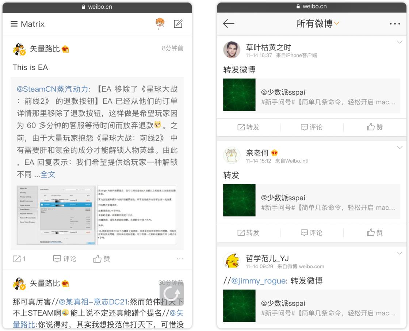Image resolution: width=409 pixels, height=331 pixels.
Task: Open the @jimmy_rogue mention link
Action: [x=258, y=281]
